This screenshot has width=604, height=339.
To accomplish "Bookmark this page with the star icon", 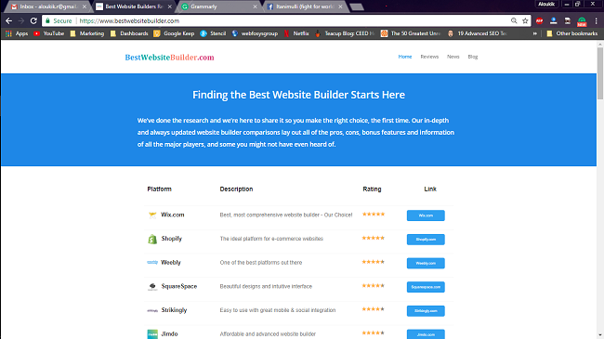I will point(525,20).
